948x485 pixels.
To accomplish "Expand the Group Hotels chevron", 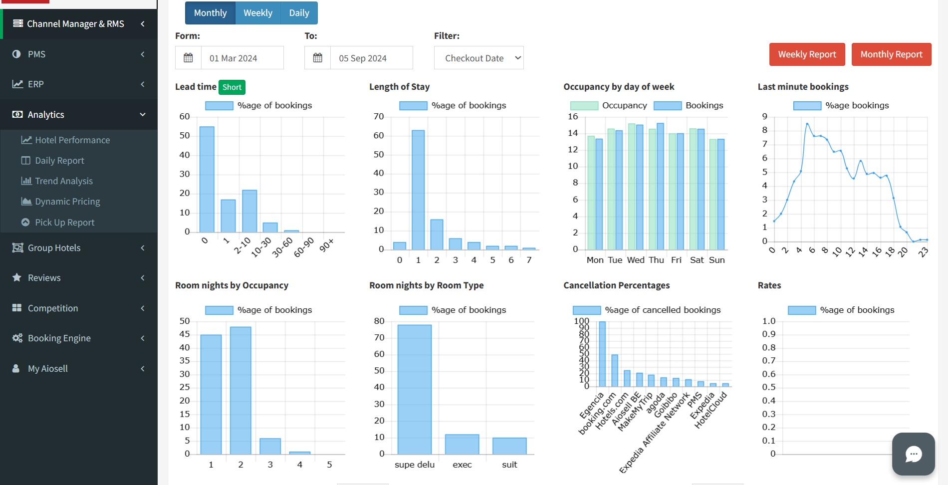I will (x=143, y=247).
